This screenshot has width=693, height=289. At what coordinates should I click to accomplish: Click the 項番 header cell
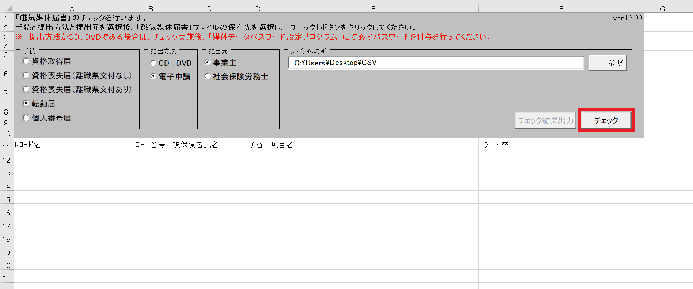coord(258,145)
